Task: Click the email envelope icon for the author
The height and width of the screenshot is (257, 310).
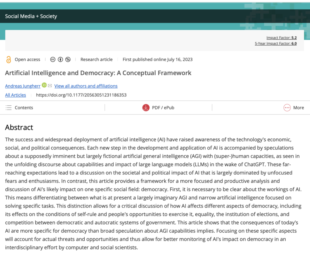Action: pyautogui.click(x=50, y=85)
